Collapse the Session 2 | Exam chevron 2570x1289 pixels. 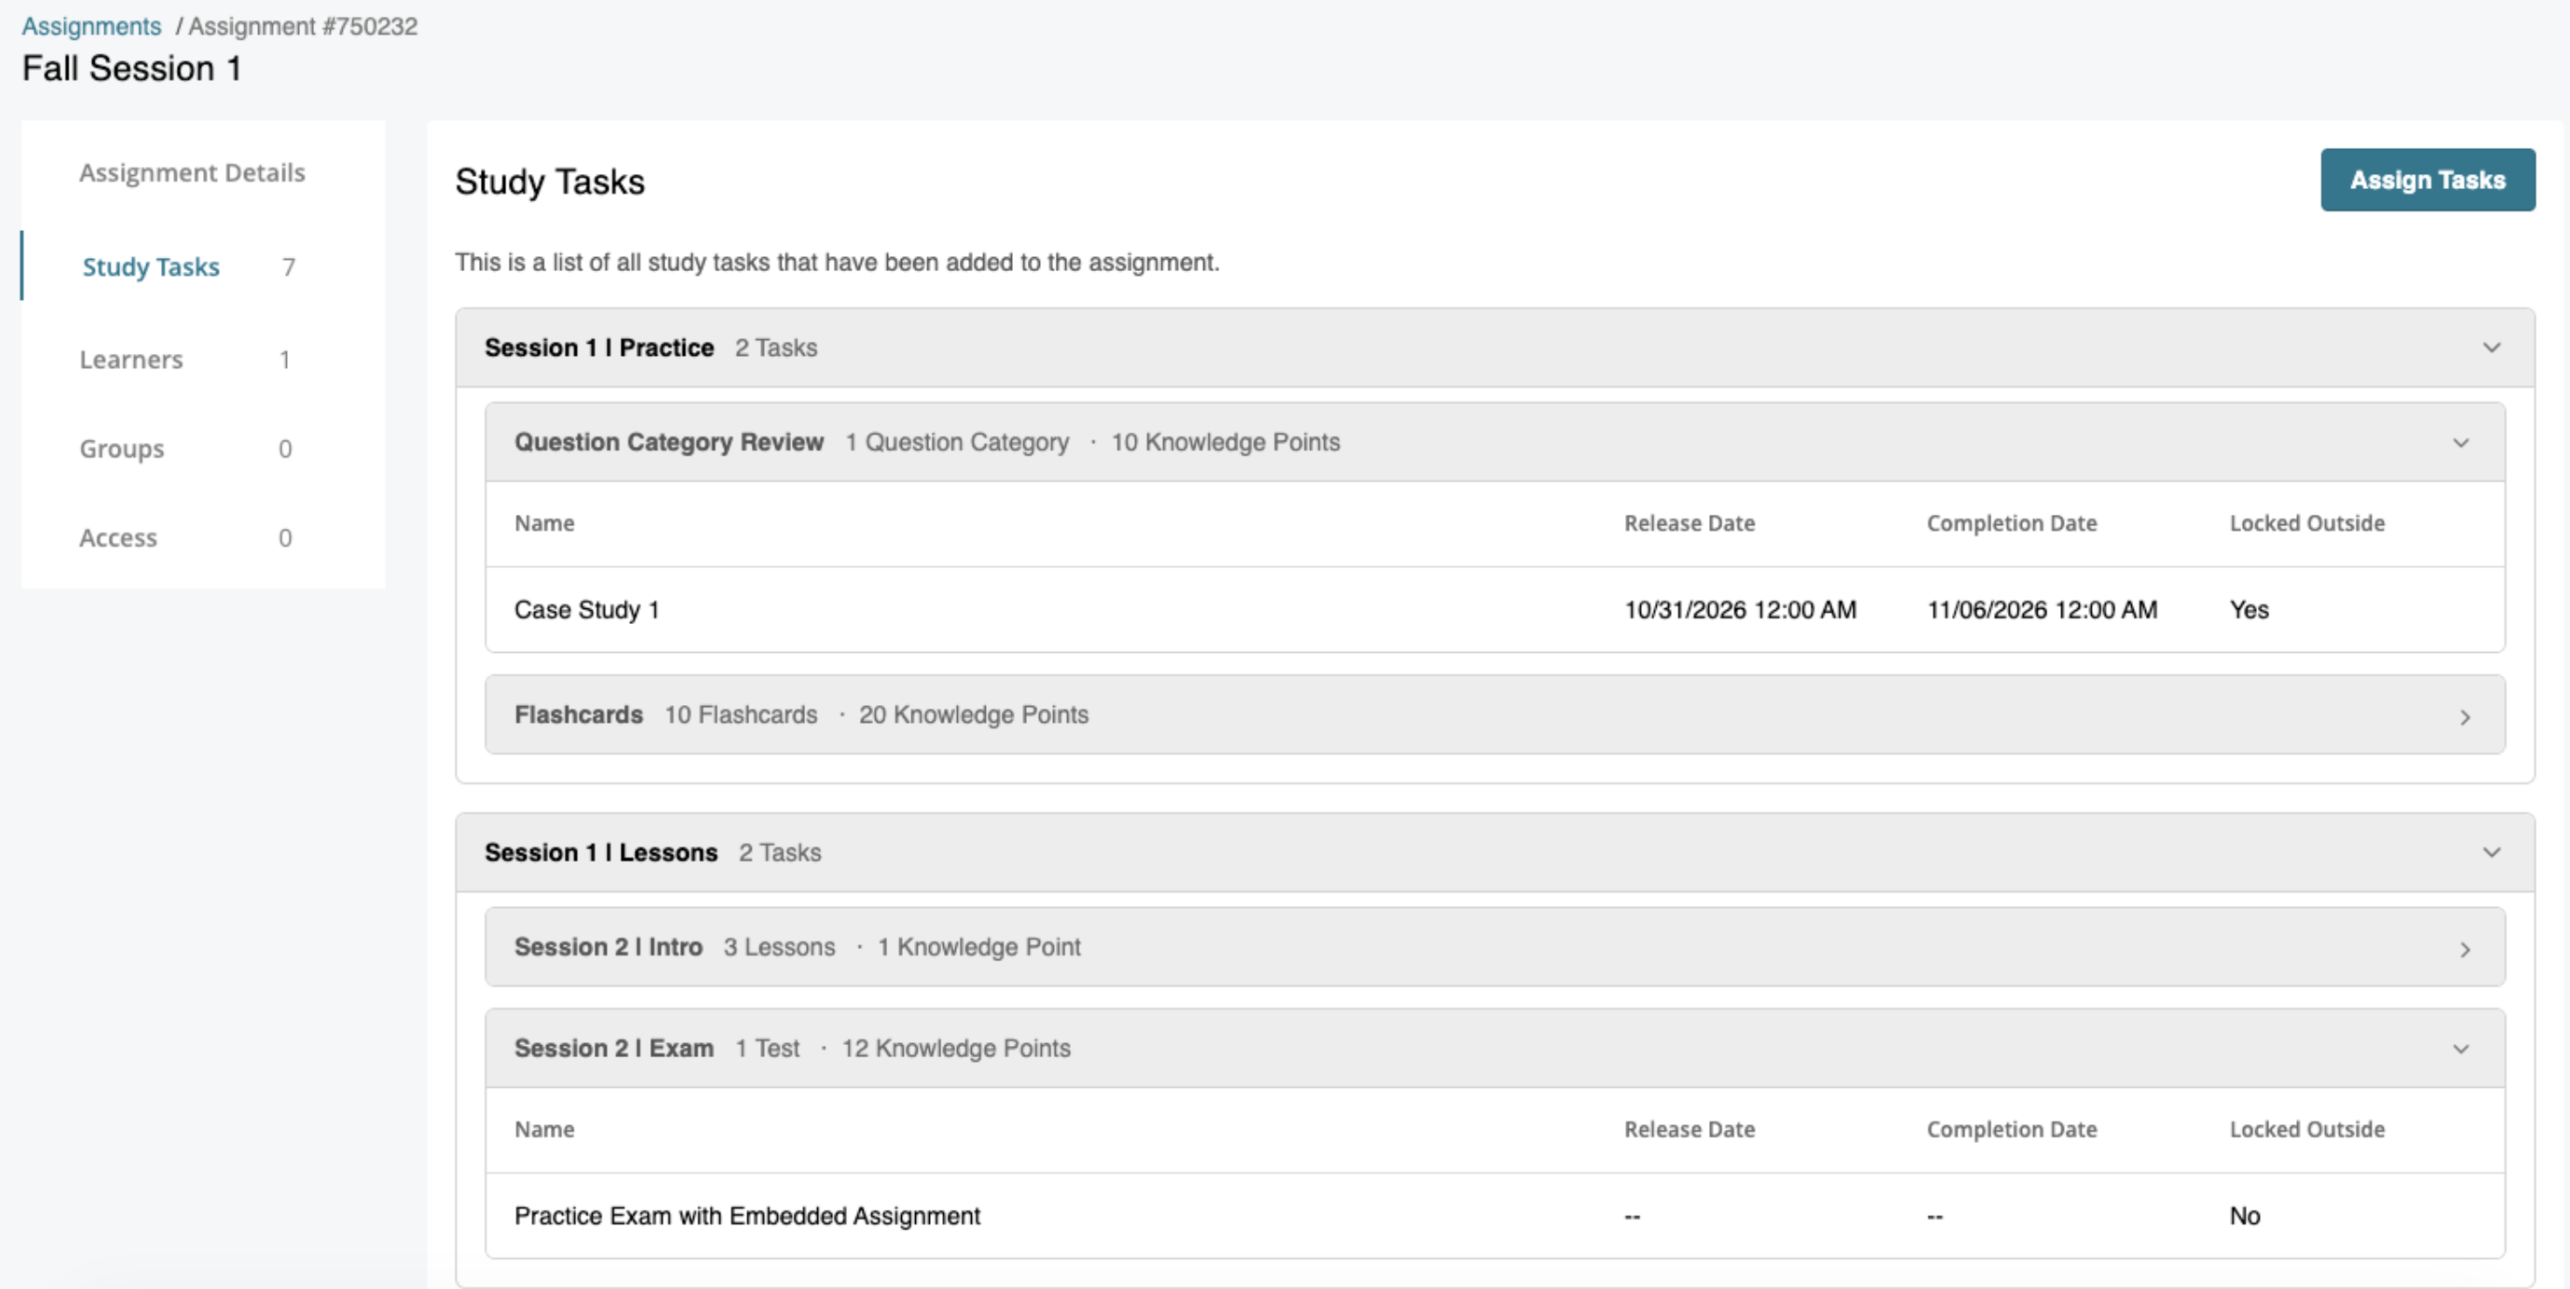click(2461, 1049)
